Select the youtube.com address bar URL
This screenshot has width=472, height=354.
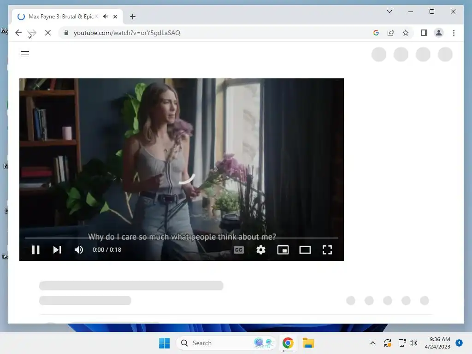[127, 33]
